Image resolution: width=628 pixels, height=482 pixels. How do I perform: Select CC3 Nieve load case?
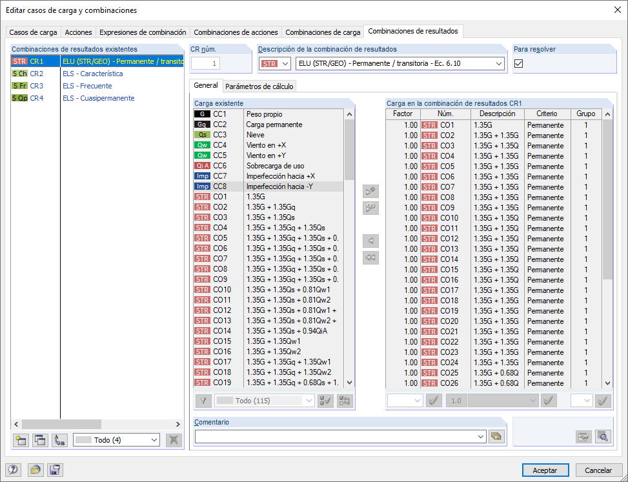coord(268,135)
